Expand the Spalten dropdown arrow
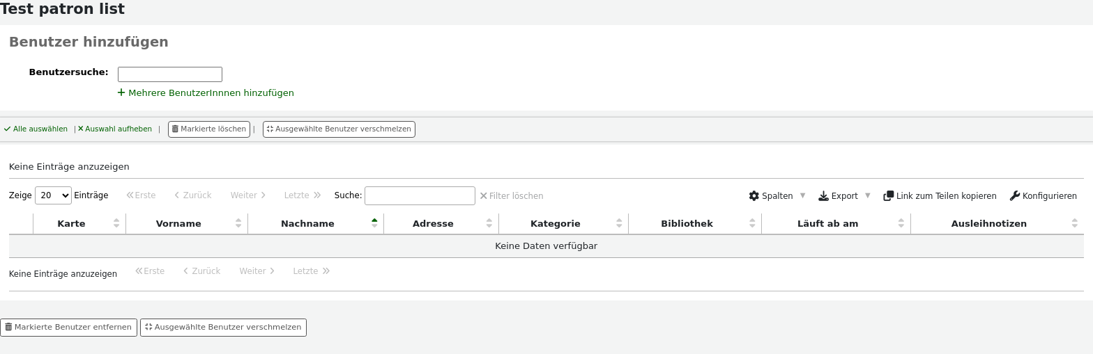Viewport: 1093px width, 354px height. (x=802, y=195)
